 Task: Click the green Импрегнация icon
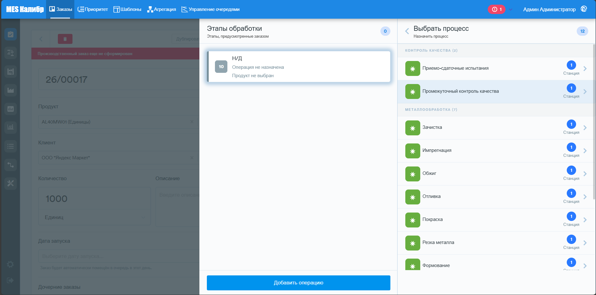[413, 151]
